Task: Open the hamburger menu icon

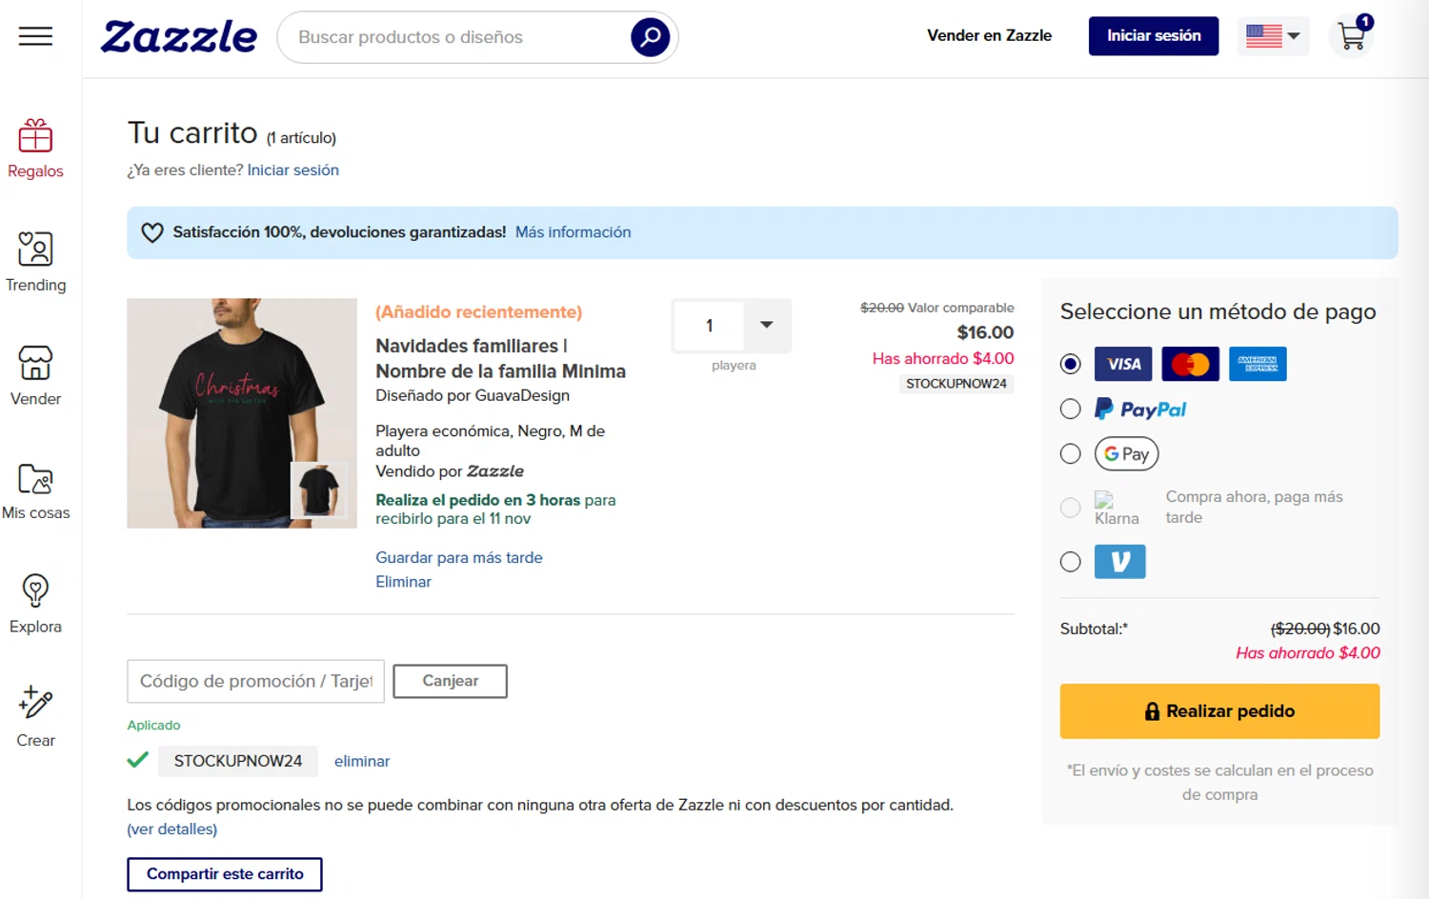Action: point(35,36)
